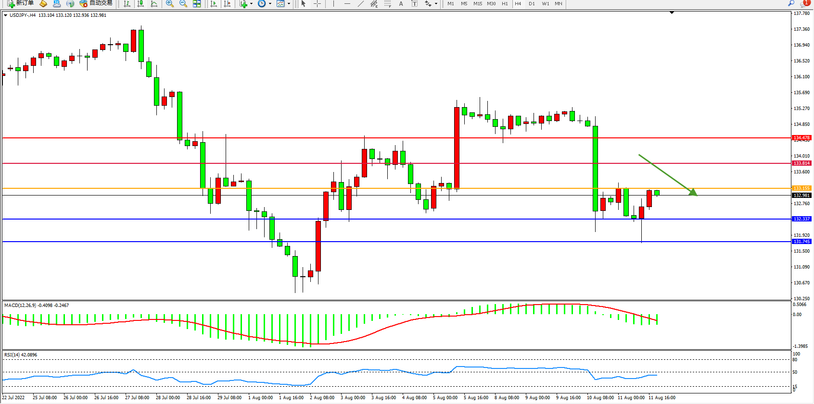Screen dimensions: 814x404
Task: Click the chart shift triangle marker
Action: coord(672,13)
